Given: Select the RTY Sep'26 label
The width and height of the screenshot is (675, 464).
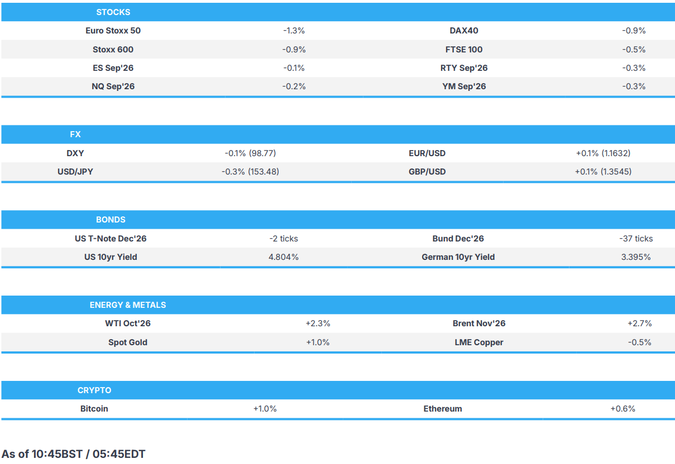Looking at the screenshot, I should (464, 67).
